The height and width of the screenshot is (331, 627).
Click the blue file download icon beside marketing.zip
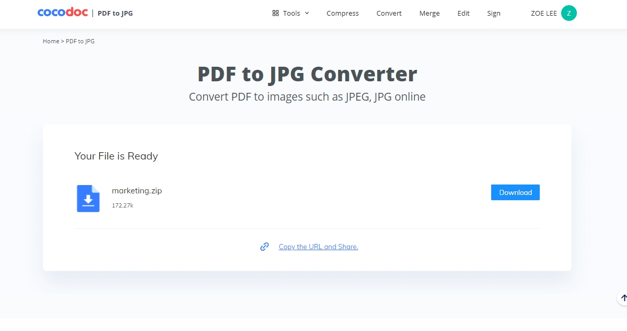[88, 199]
